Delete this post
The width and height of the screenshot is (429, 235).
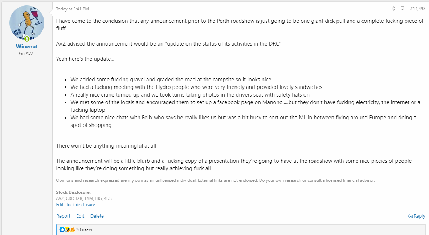click(97, 216)
